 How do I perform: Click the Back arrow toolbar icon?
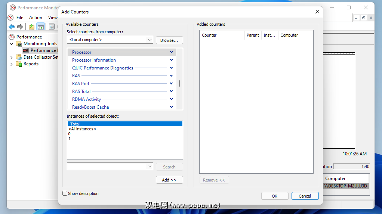12,27
